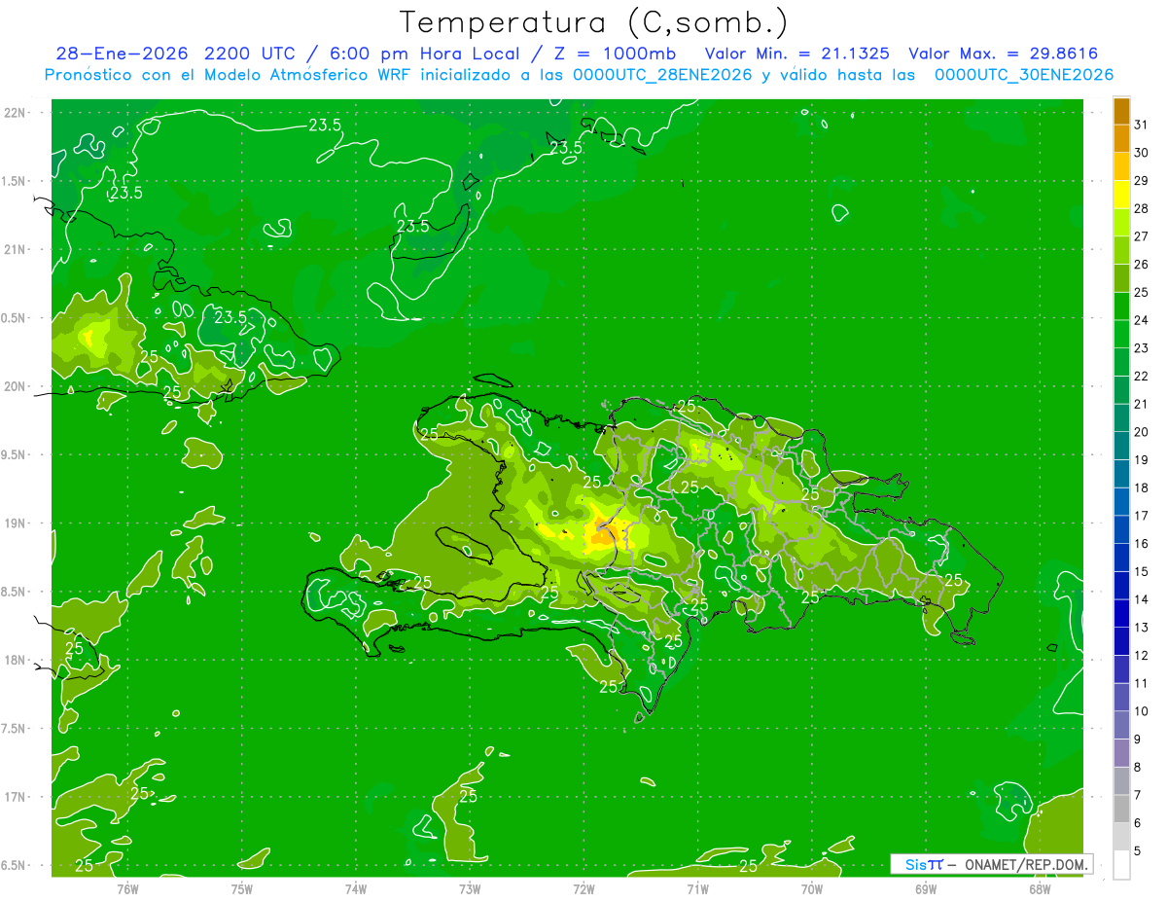Click the amber legend swatch between 29 and 30

[1121, 166]
